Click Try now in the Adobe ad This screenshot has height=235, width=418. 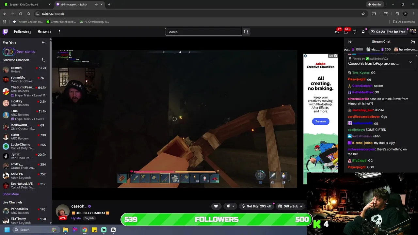tap(321, 121)
